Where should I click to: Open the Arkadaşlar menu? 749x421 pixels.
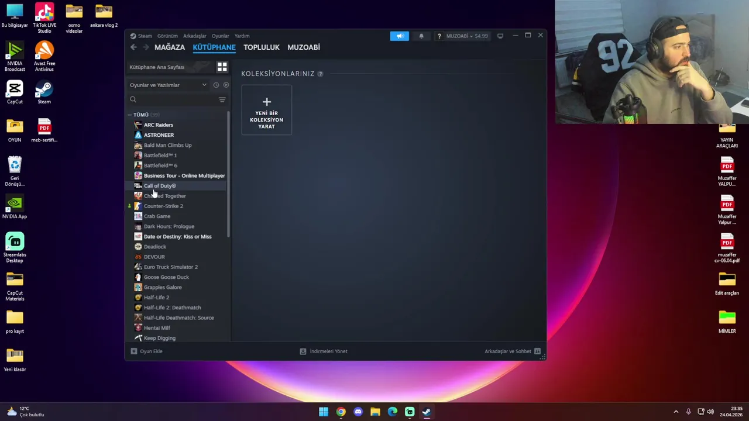194,36
